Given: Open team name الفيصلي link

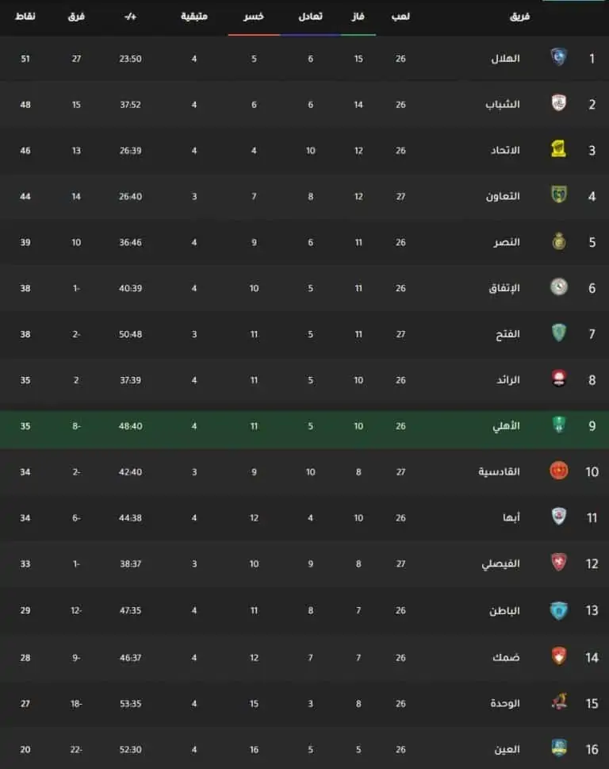Looking at the screenshot, I should tap(500, 563).
